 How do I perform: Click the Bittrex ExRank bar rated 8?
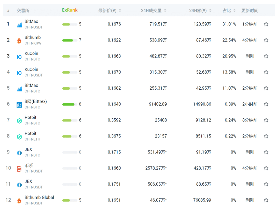70,104
